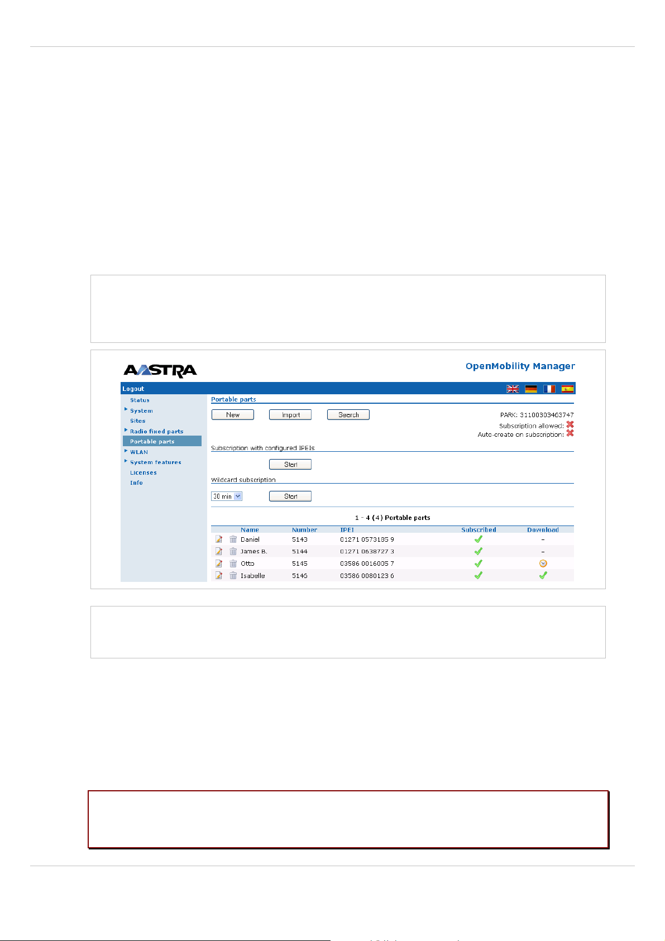Click the OpenMobility Manager title
This screenshot has width=665, height=941.
click(520, 366)
